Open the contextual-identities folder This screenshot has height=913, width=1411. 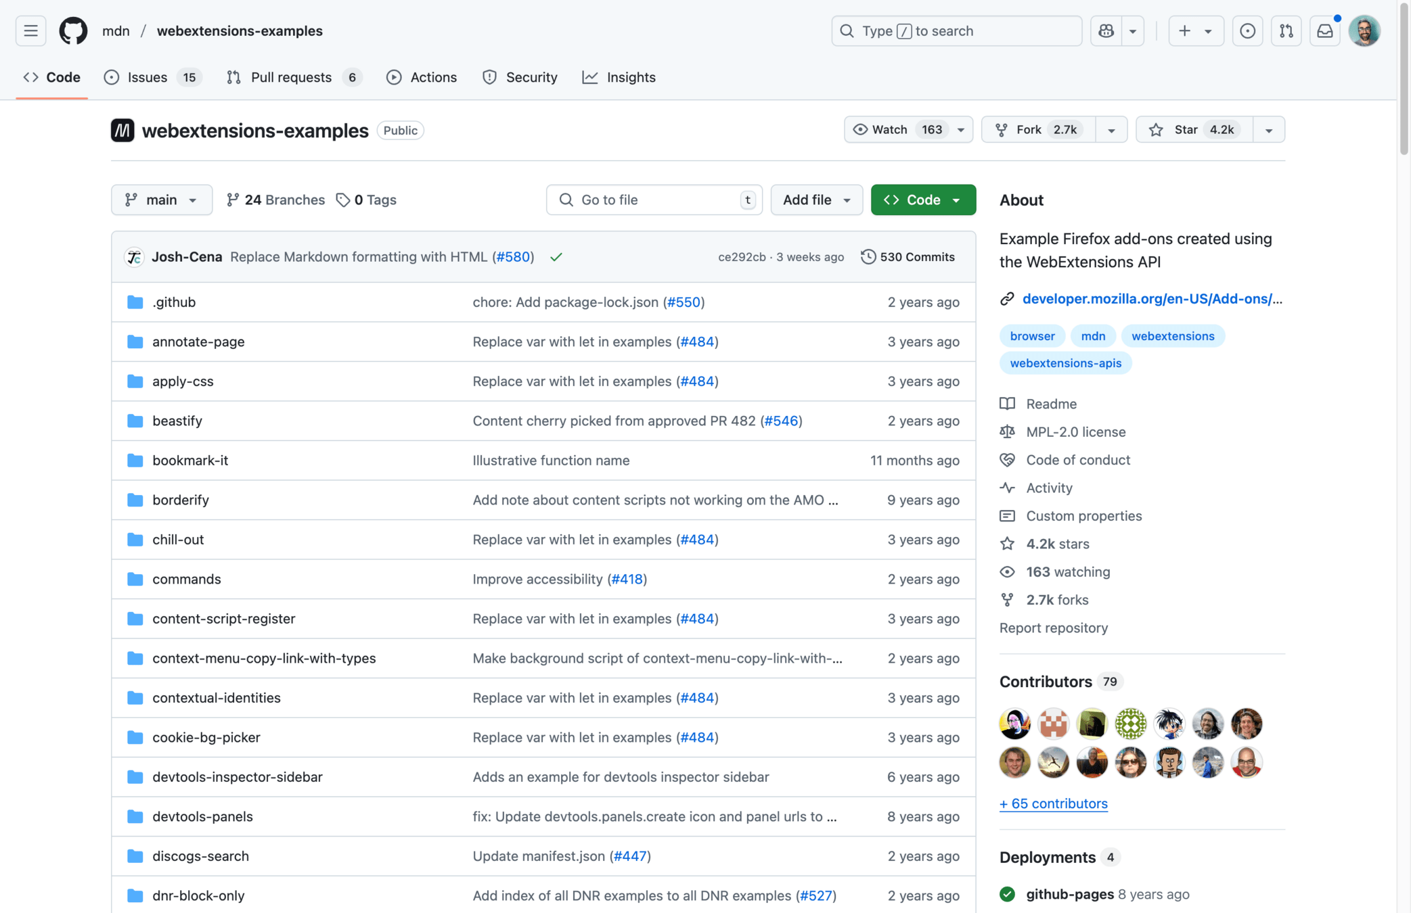(x=217, y=698)
